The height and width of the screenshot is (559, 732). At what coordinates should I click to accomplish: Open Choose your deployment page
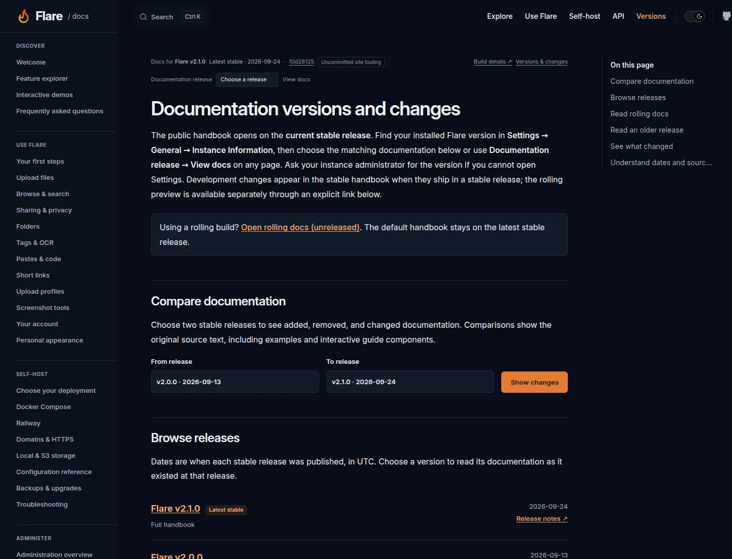point(56,391)
